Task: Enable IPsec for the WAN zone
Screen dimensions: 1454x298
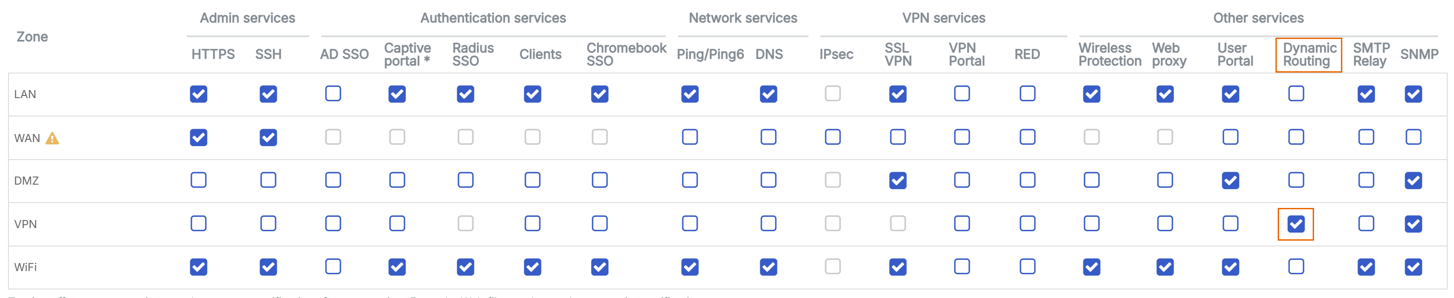Action: click(833, 138)
